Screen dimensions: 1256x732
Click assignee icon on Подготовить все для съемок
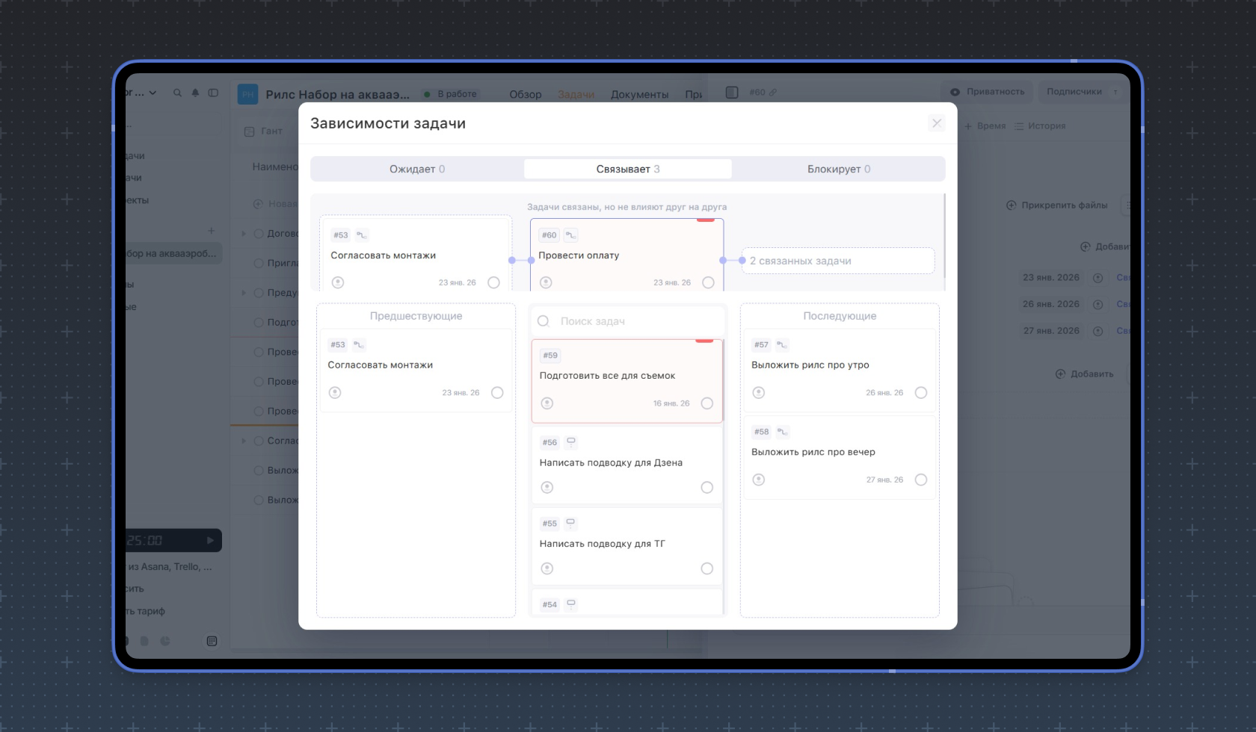[x=547, y=403]
